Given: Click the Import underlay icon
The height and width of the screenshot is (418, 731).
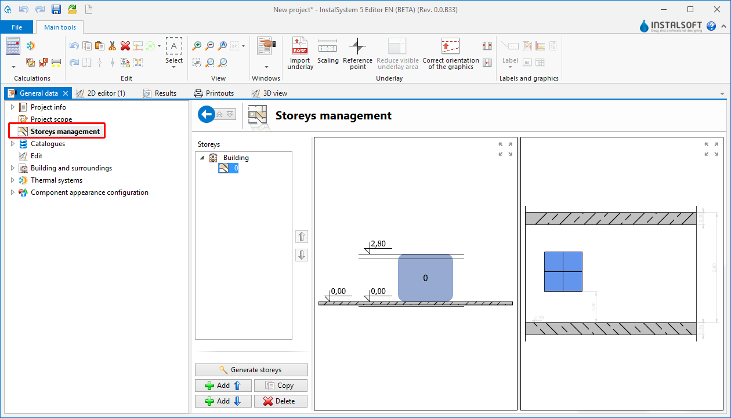Looking at the screenshot, I should click(x=300, y=53).
